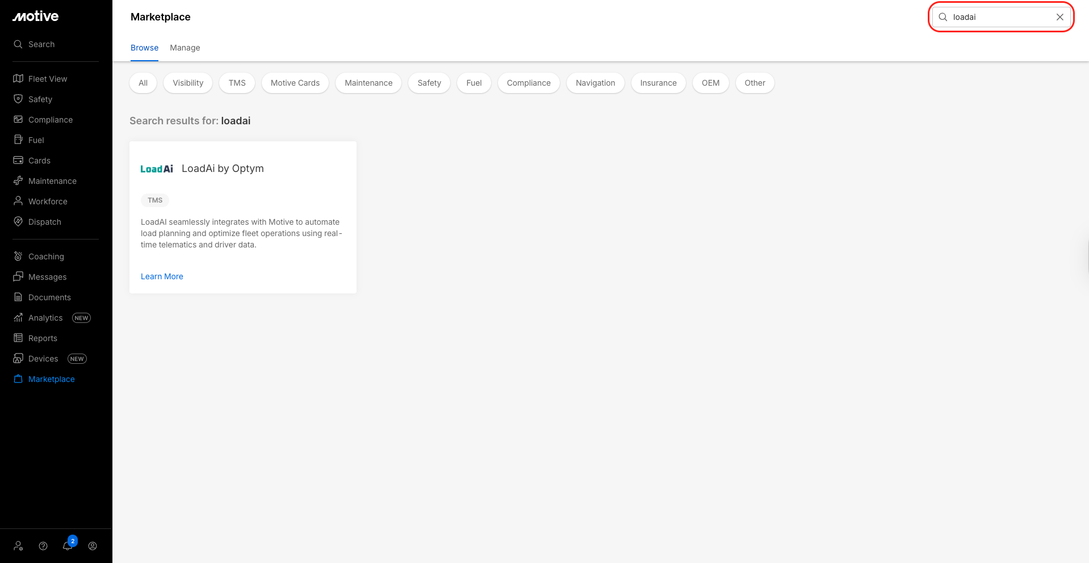Open the help question mark icon
This screenshot has width=1089, height=563.
[x=43, y=546]
